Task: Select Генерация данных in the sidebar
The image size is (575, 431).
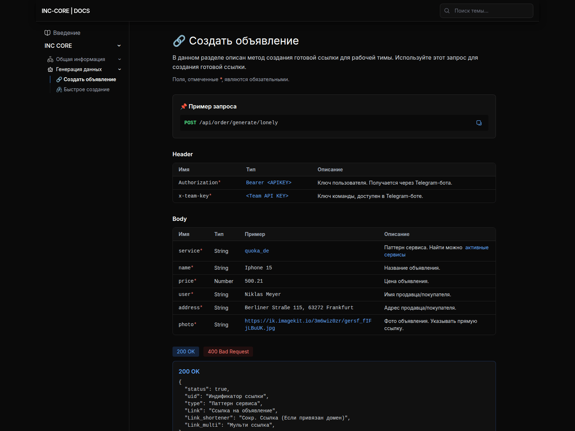Action: pos(79,69)
